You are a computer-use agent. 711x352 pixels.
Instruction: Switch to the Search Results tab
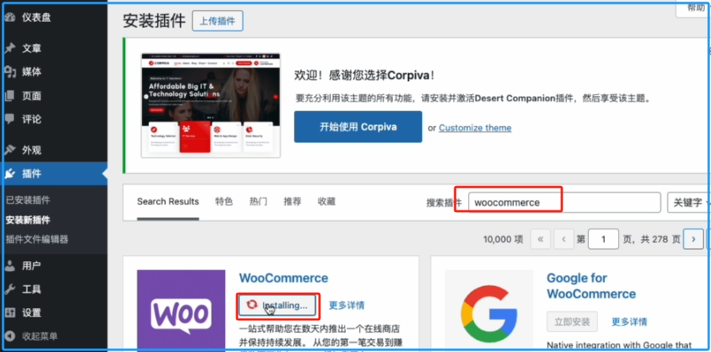(x=168, y=202)
